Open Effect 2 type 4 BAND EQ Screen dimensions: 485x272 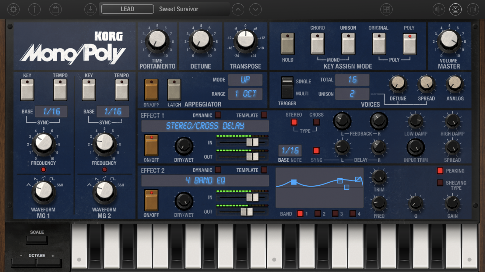coord(205,181)
